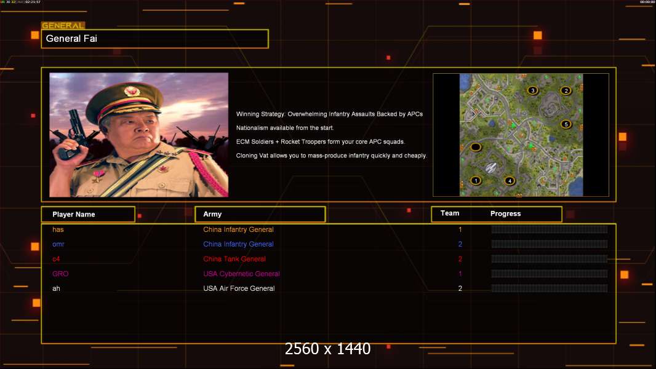The height and width of the screenshot is (369, 656).
Task: Click the progress bar for player ah
Action: (550, 288)
